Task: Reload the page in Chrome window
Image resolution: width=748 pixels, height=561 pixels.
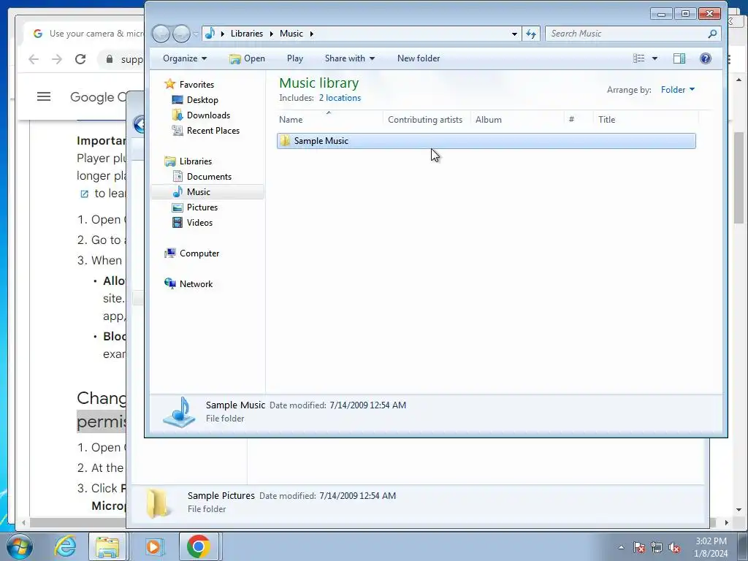Action: pos(80,58)
